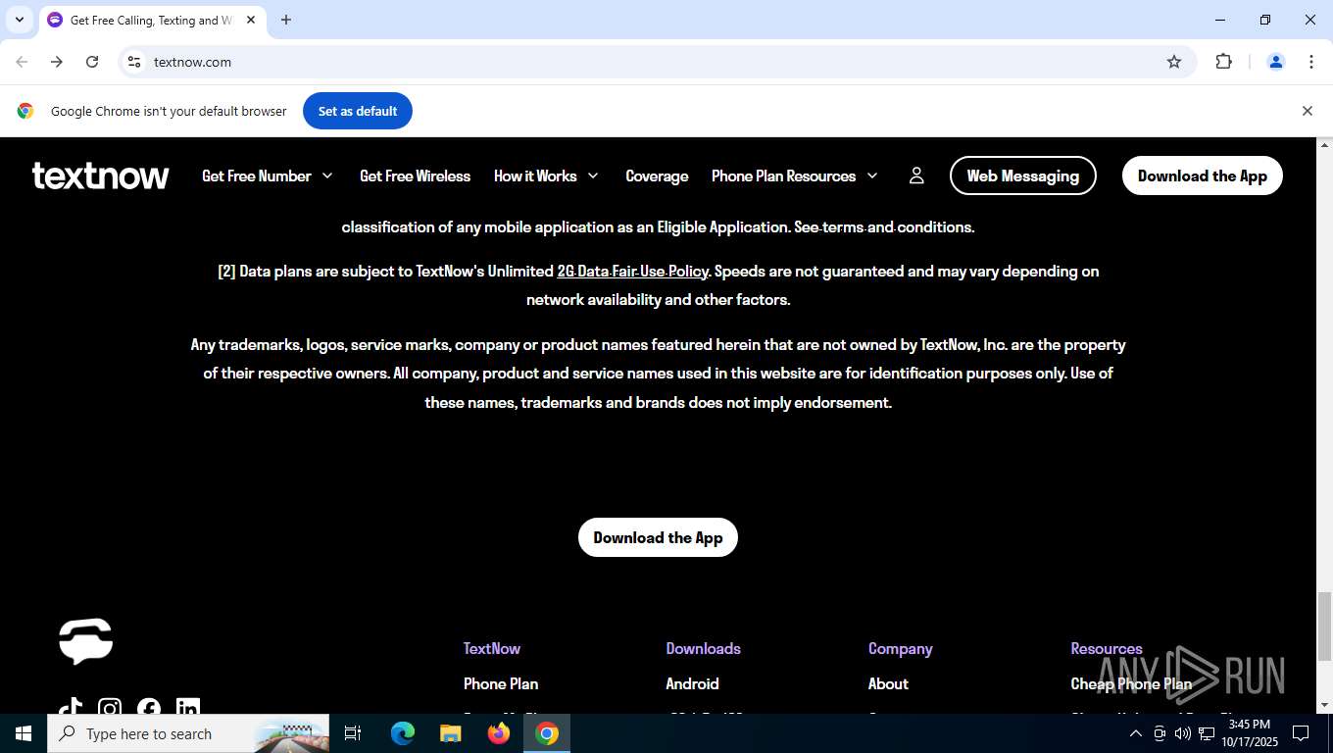Click scrollbar down arrow

(1324, 705)
